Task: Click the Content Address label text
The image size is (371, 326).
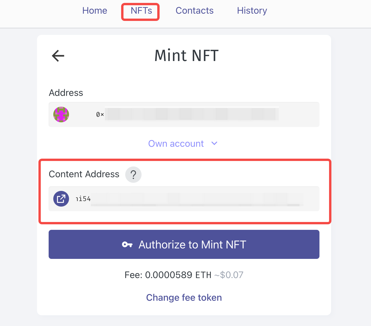Action: (84, 174)
